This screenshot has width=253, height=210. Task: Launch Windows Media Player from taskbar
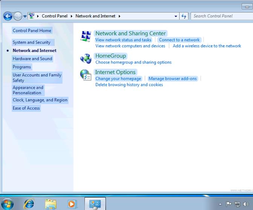pyautogui.click(x=72, y=204)
